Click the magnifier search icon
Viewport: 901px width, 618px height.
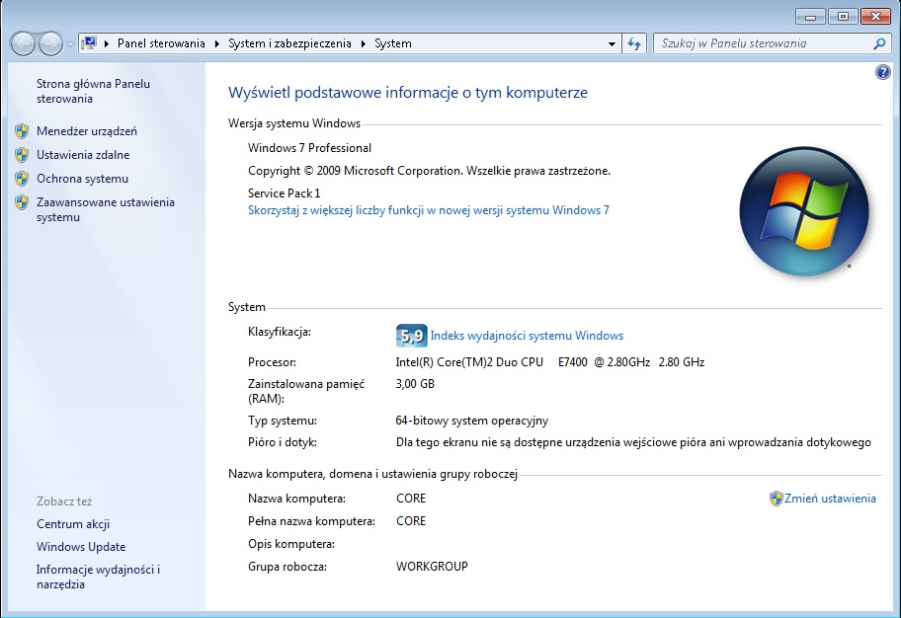(x=879, y=43)
